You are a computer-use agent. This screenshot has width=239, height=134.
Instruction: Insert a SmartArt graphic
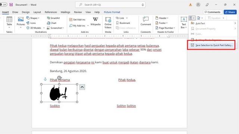coord(53,18)
